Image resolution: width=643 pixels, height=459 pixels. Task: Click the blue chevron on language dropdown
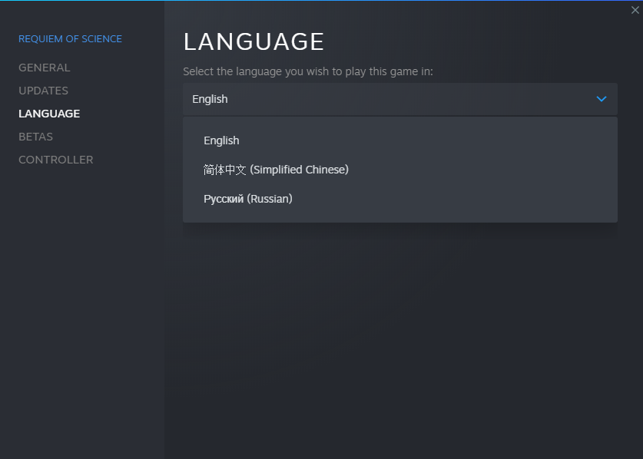(602, 99)
